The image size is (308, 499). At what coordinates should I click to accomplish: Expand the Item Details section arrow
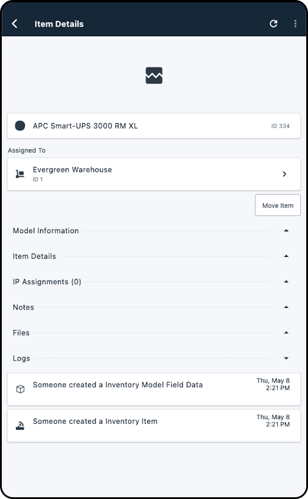coord(286,256)
